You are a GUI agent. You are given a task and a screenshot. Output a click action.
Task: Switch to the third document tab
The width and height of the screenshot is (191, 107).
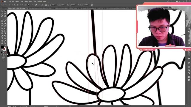66,8
